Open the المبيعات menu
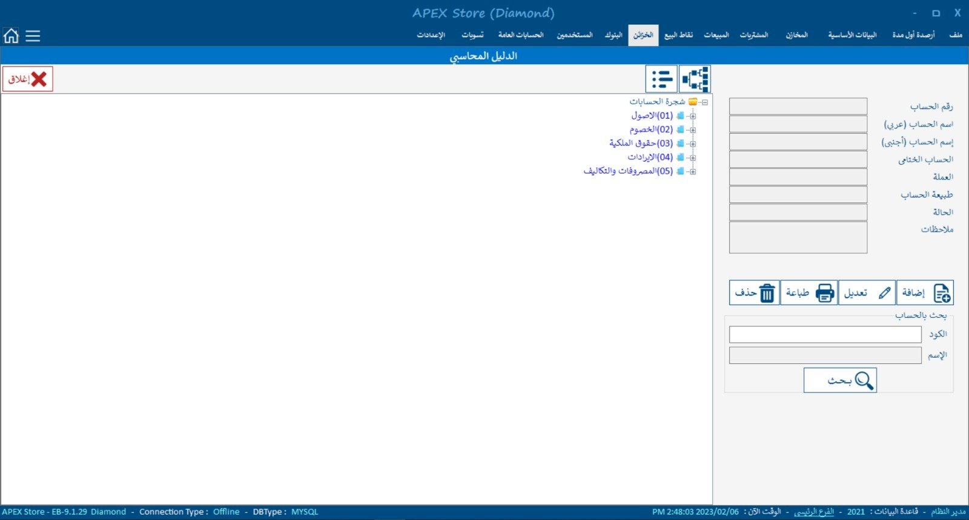Image resolution: width=969 pixels, height=520 pixels. click(x=716, y=35)
